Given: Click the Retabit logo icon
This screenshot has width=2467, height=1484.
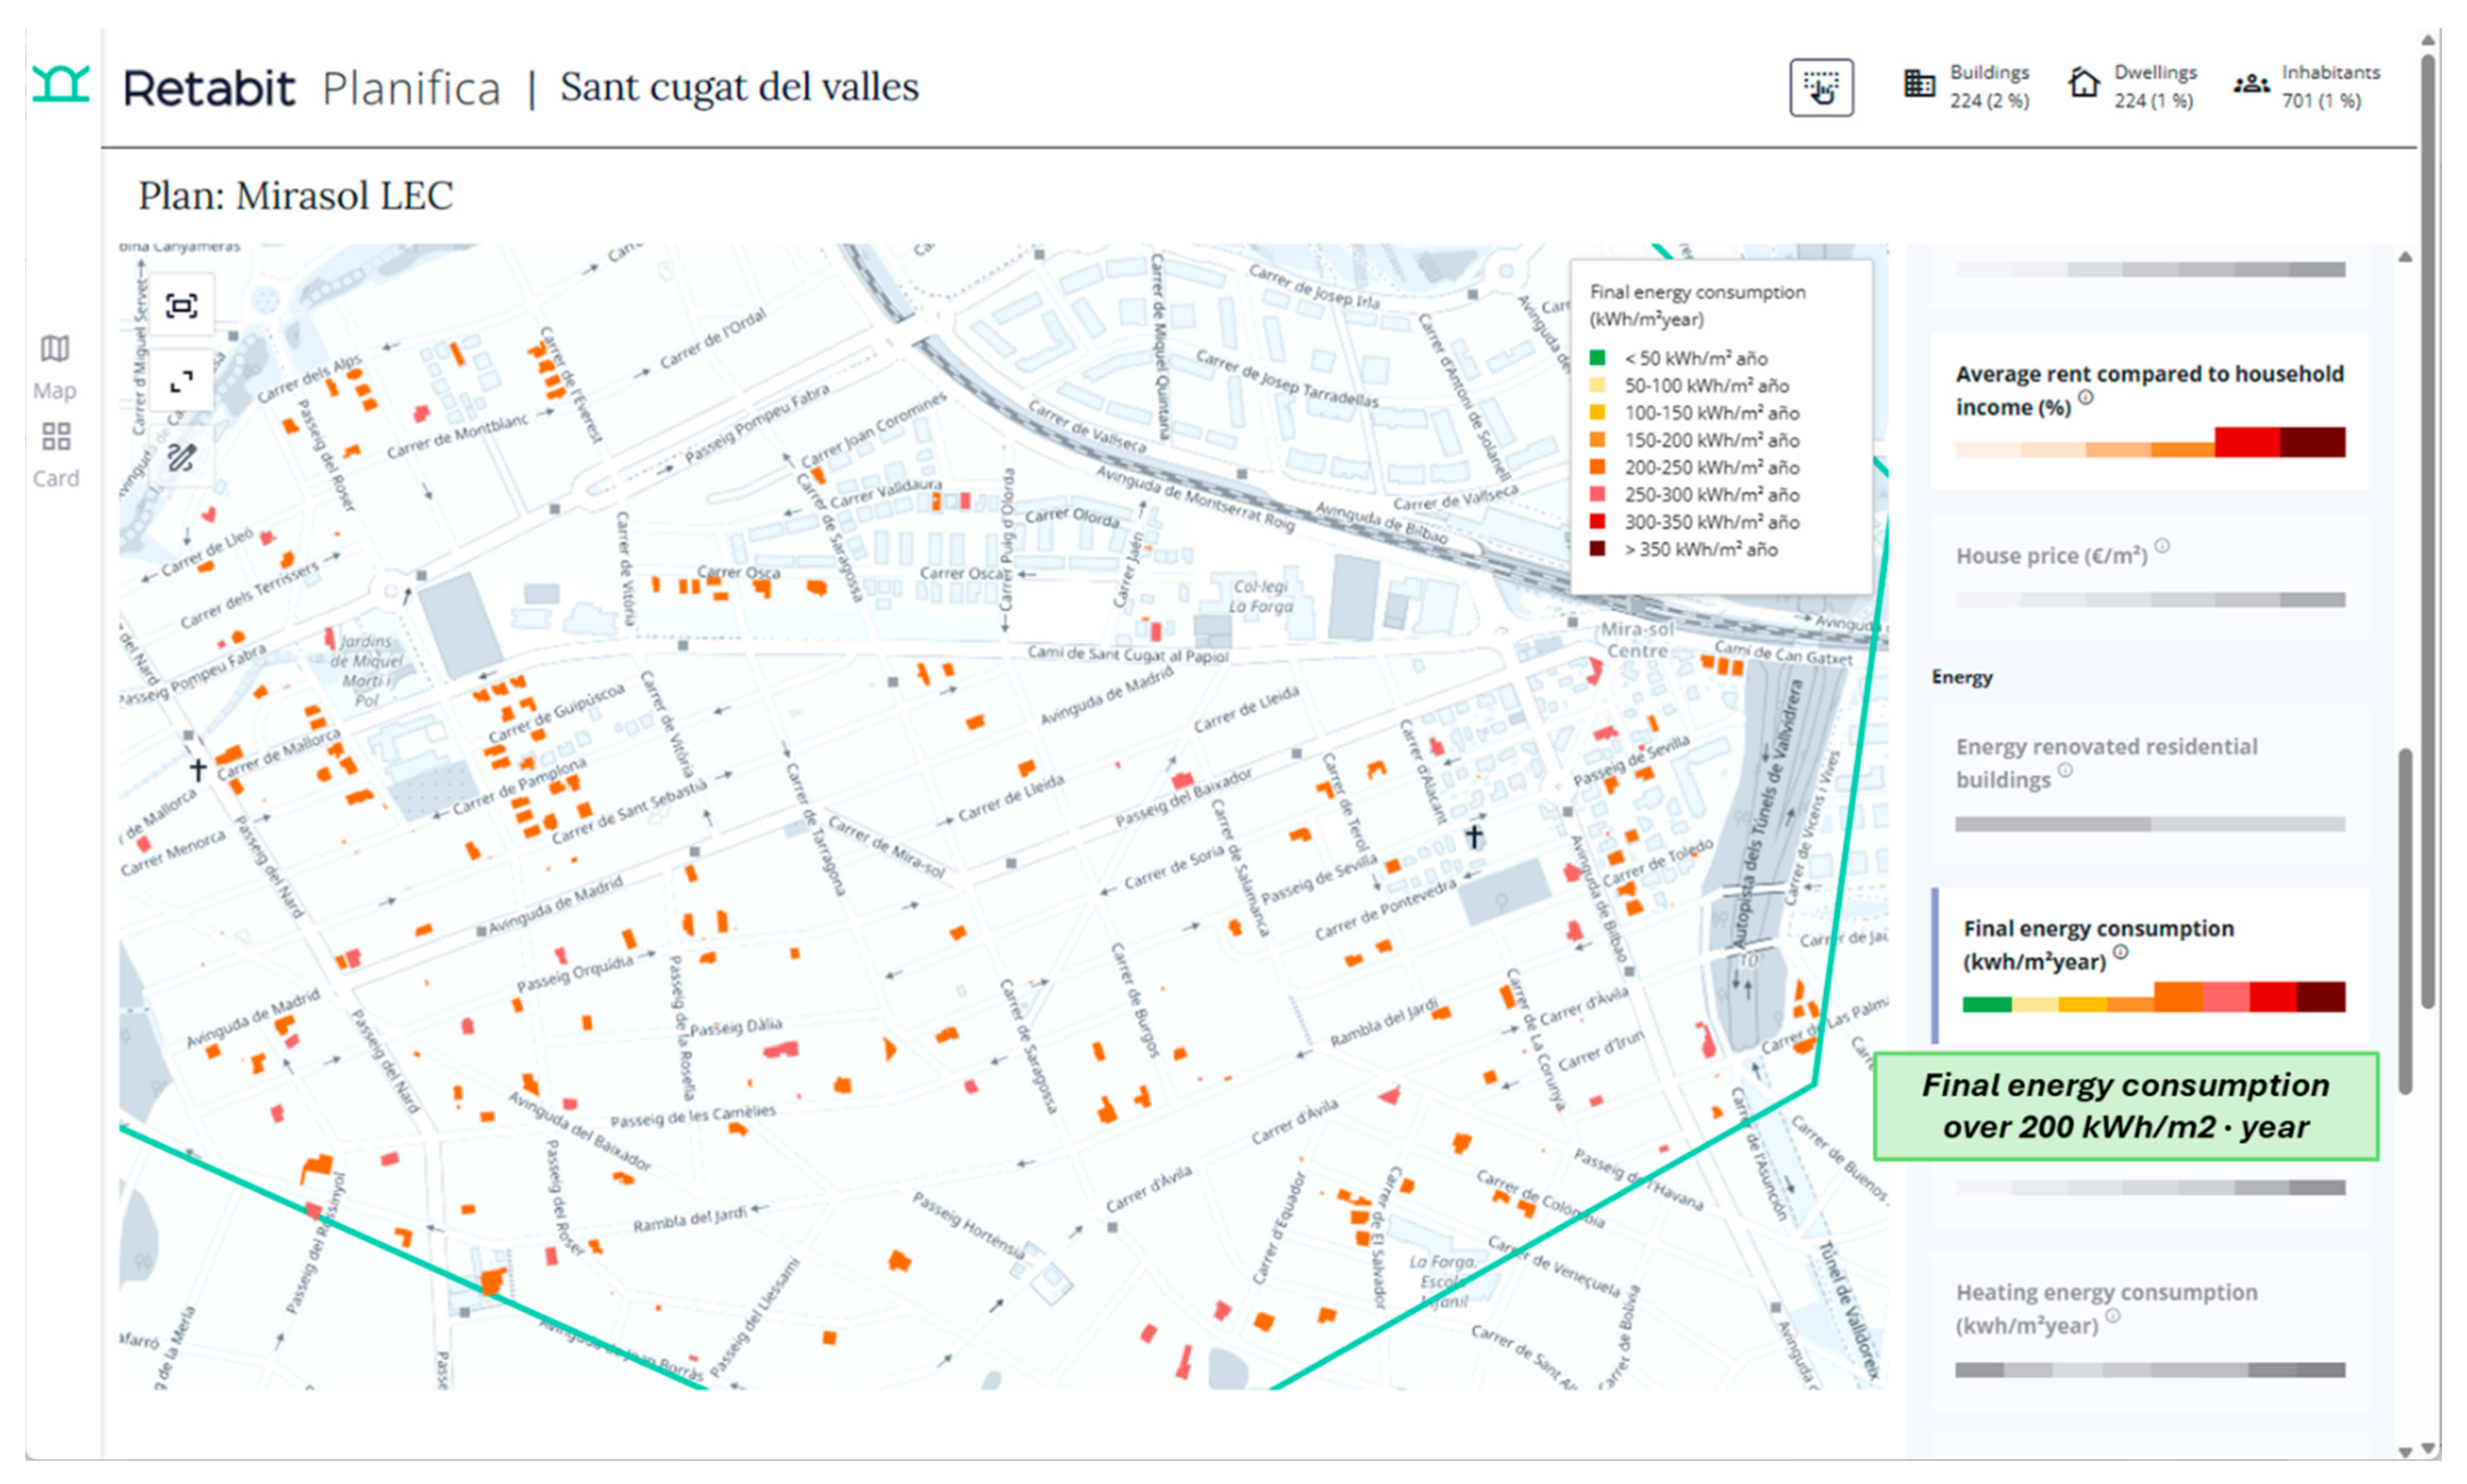Looking at the screenshot, I should click(60, 84).
